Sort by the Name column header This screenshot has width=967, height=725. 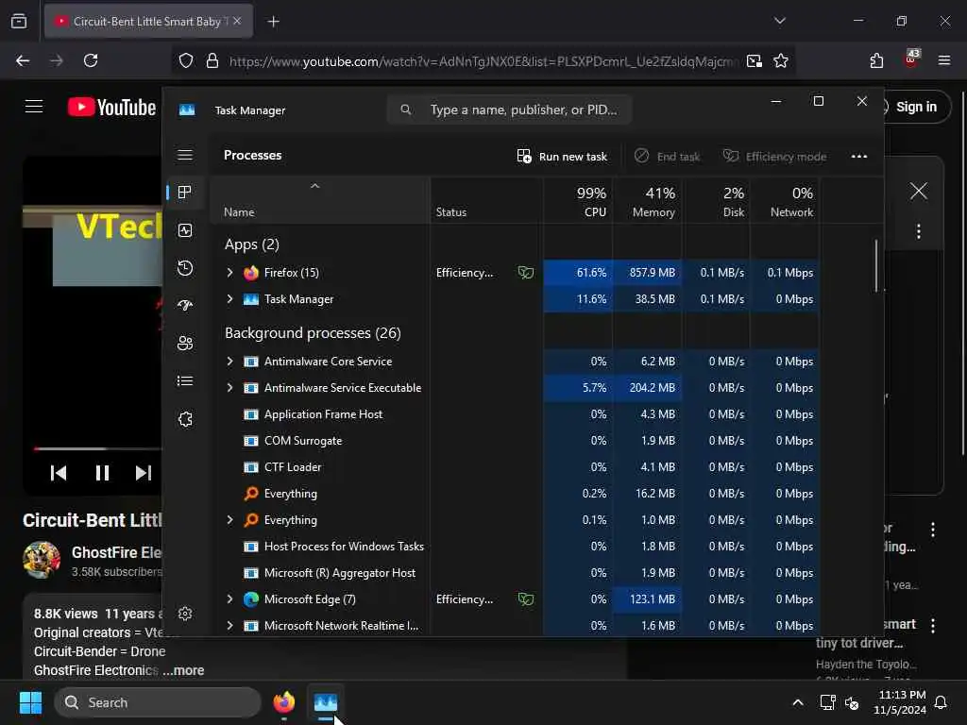pyautogui.click(x=320, y=201)
